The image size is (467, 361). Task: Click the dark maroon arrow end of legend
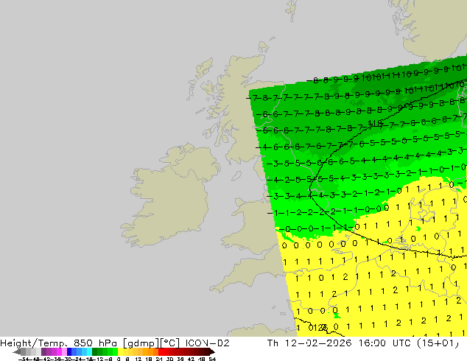212,351
